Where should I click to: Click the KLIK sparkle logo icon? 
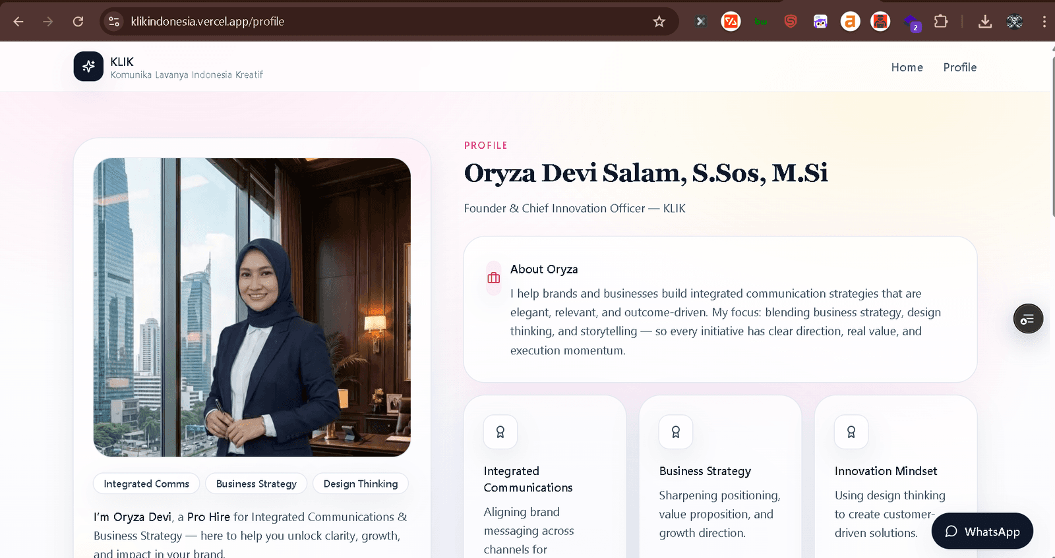[x=88, y=67]
